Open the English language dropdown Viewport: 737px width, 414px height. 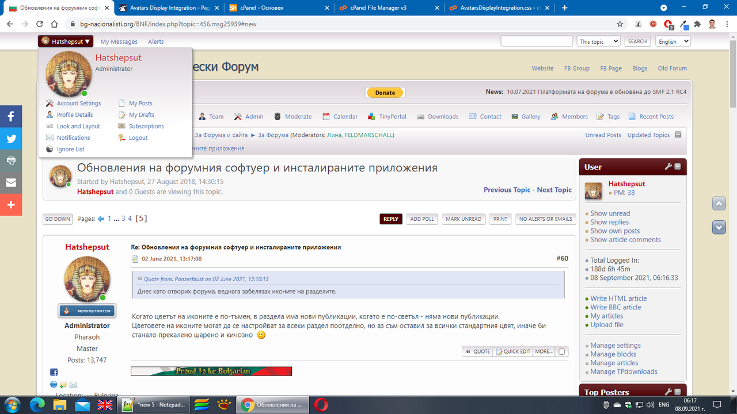[x=673, y=41]
